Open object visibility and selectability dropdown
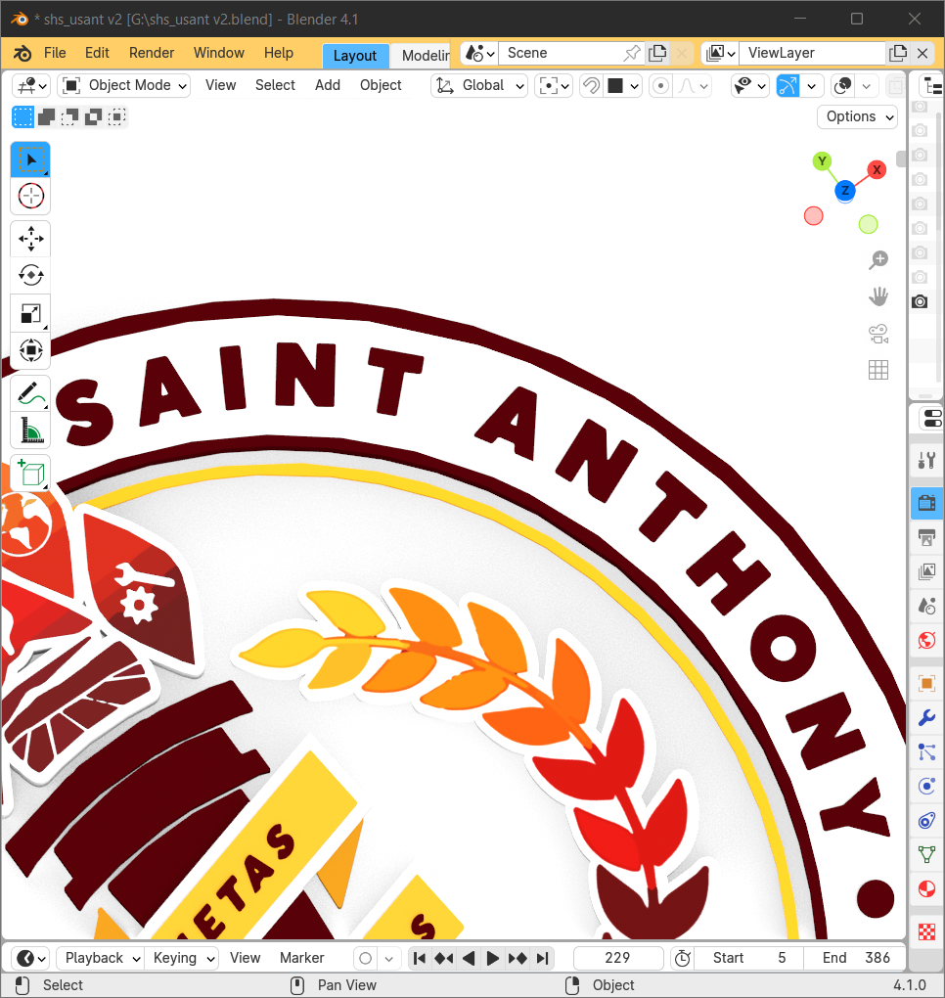 [750, 85]
